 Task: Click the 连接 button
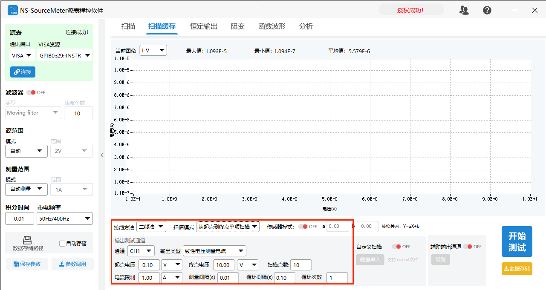tap(23, 72)
